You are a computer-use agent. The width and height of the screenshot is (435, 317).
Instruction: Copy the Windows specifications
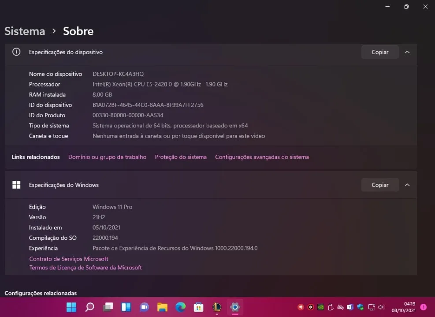coord(380,185)
